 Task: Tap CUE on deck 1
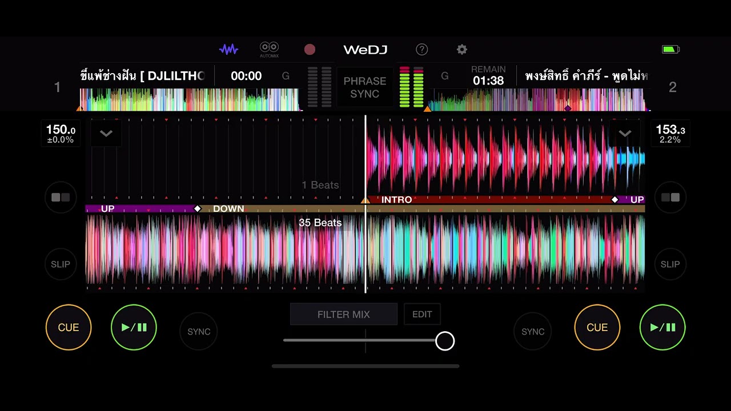coord(69,328)
